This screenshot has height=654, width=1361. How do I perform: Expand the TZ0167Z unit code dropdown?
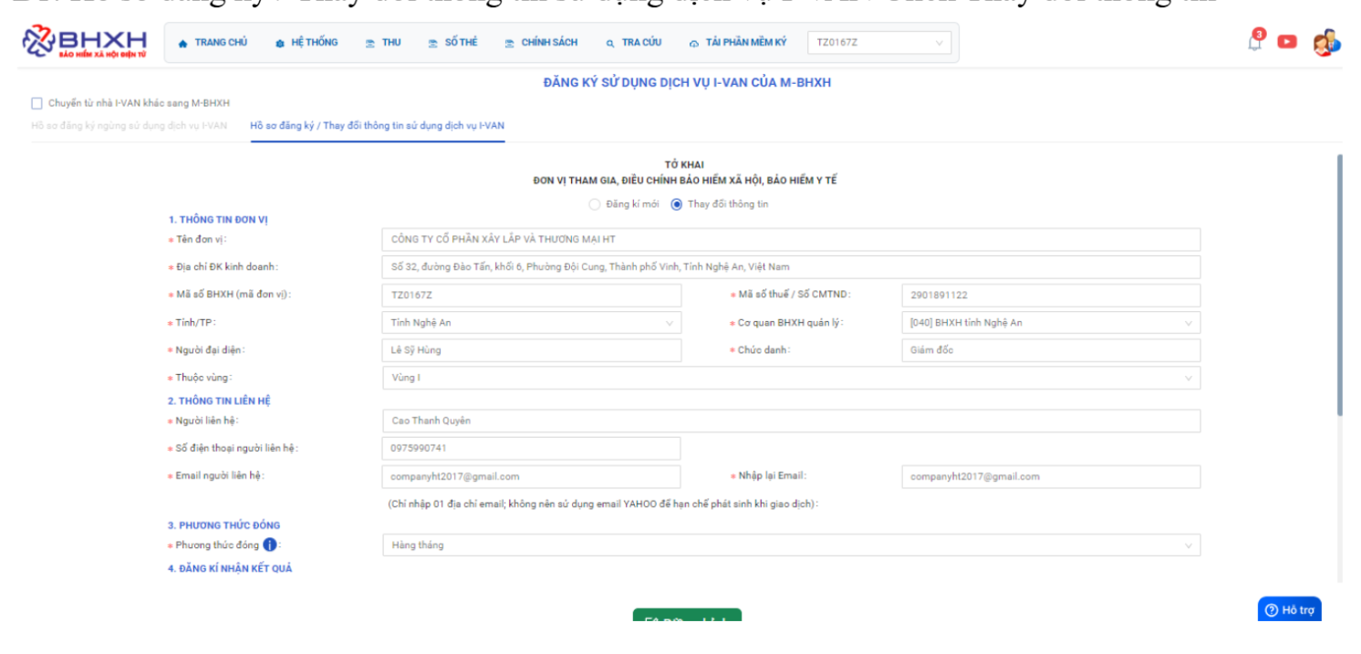[878, 43]
